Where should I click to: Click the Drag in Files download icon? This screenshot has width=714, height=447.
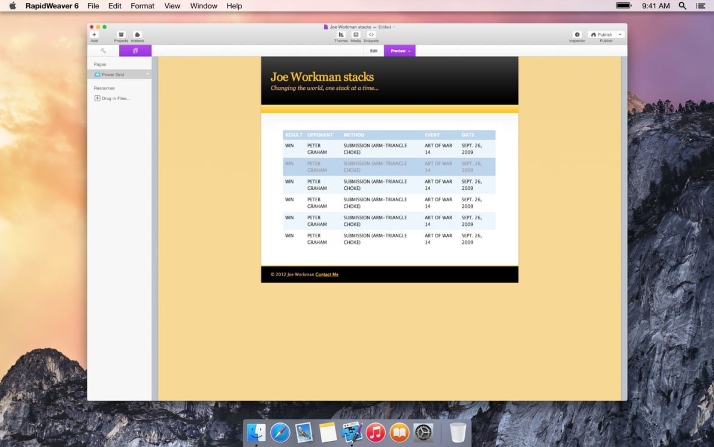pyautogui.click(x=97, y=98)
